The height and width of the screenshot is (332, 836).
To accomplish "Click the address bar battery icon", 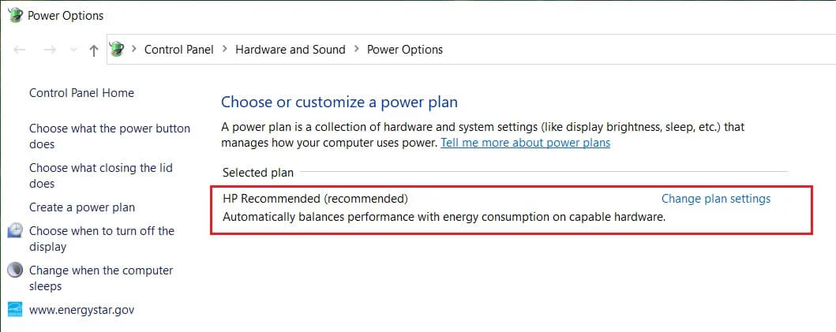I will (x=117, y=50).
